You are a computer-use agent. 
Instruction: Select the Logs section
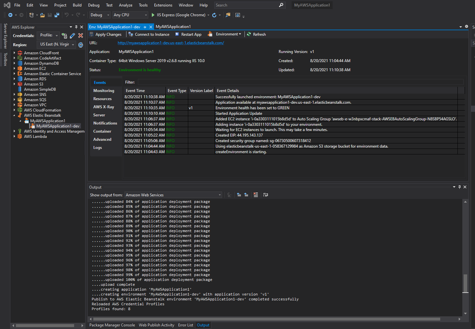click(x=98, y=148)
